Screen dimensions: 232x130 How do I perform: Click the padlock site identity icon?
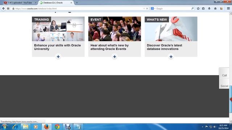(13, 9)
